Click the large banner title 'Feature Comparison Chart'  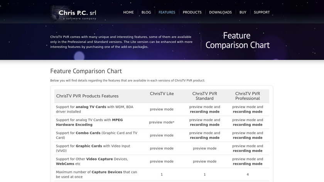click(x=238, y=40)
